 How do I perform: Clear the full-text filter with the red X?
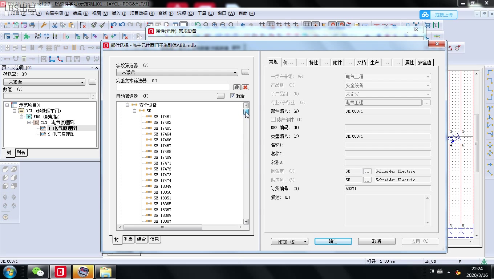tap(245, 87)
